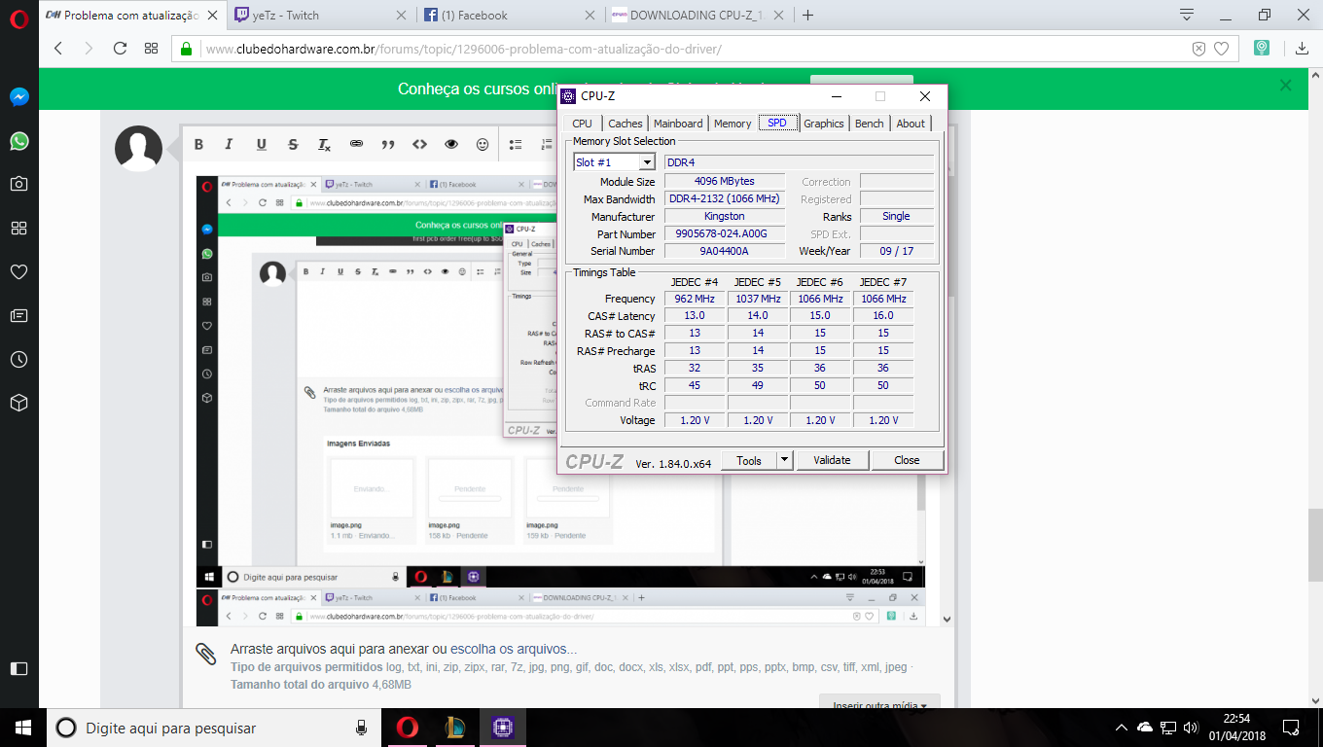
Task: Switch to Mainboard tab in CPU-Z
Action: (x=678, y=124)
